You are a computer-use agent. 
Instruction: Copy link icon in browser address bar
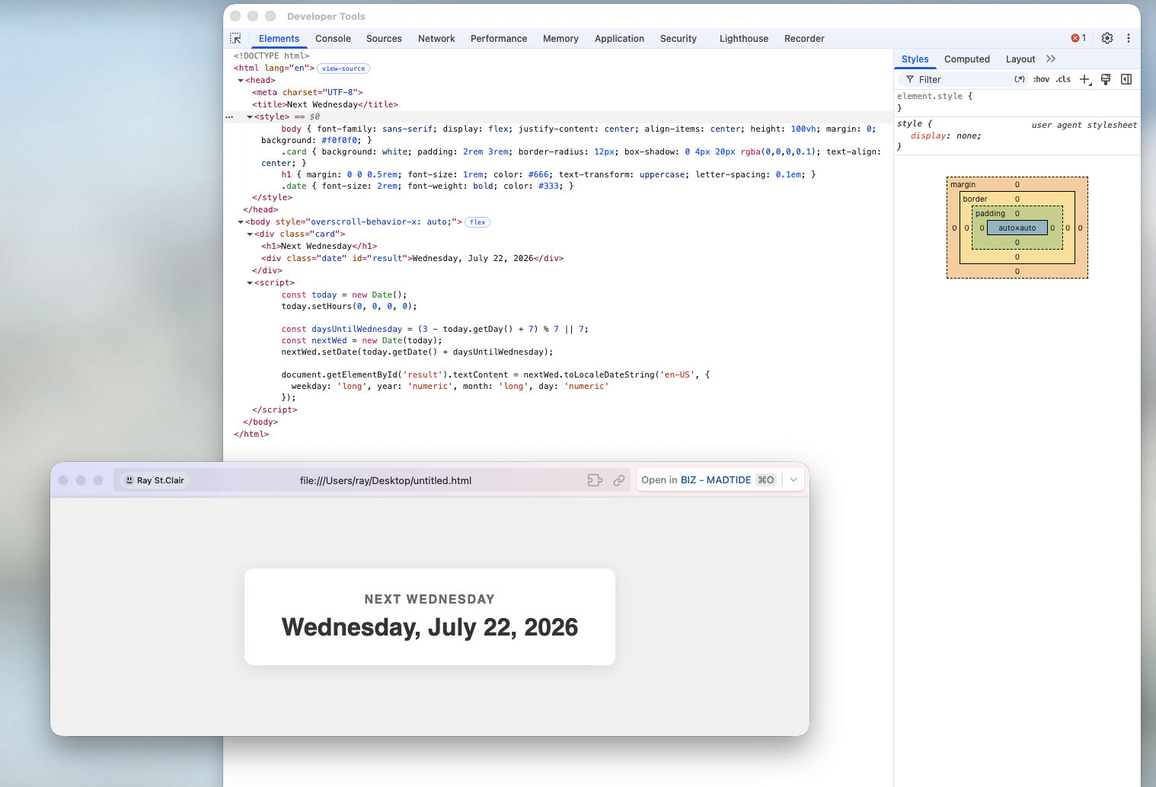[x=619, y=480]
